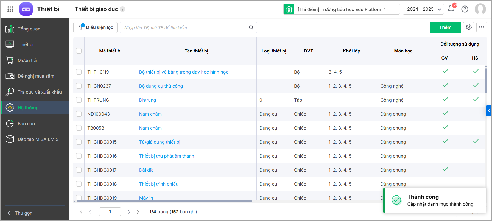
Task: Open the Mượn trả menu
Action: (x=27, y=60)
